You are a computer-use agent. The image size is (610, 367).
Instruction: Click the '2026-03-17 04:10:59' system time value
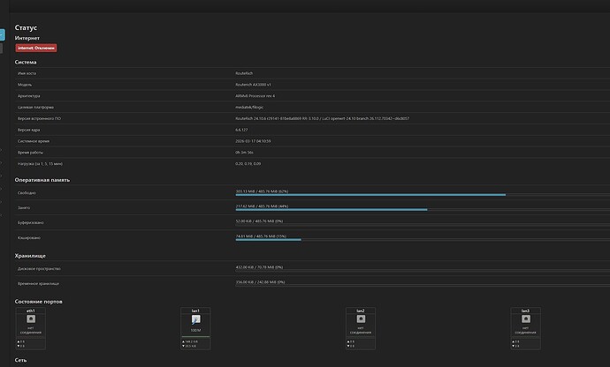(253, 141)
